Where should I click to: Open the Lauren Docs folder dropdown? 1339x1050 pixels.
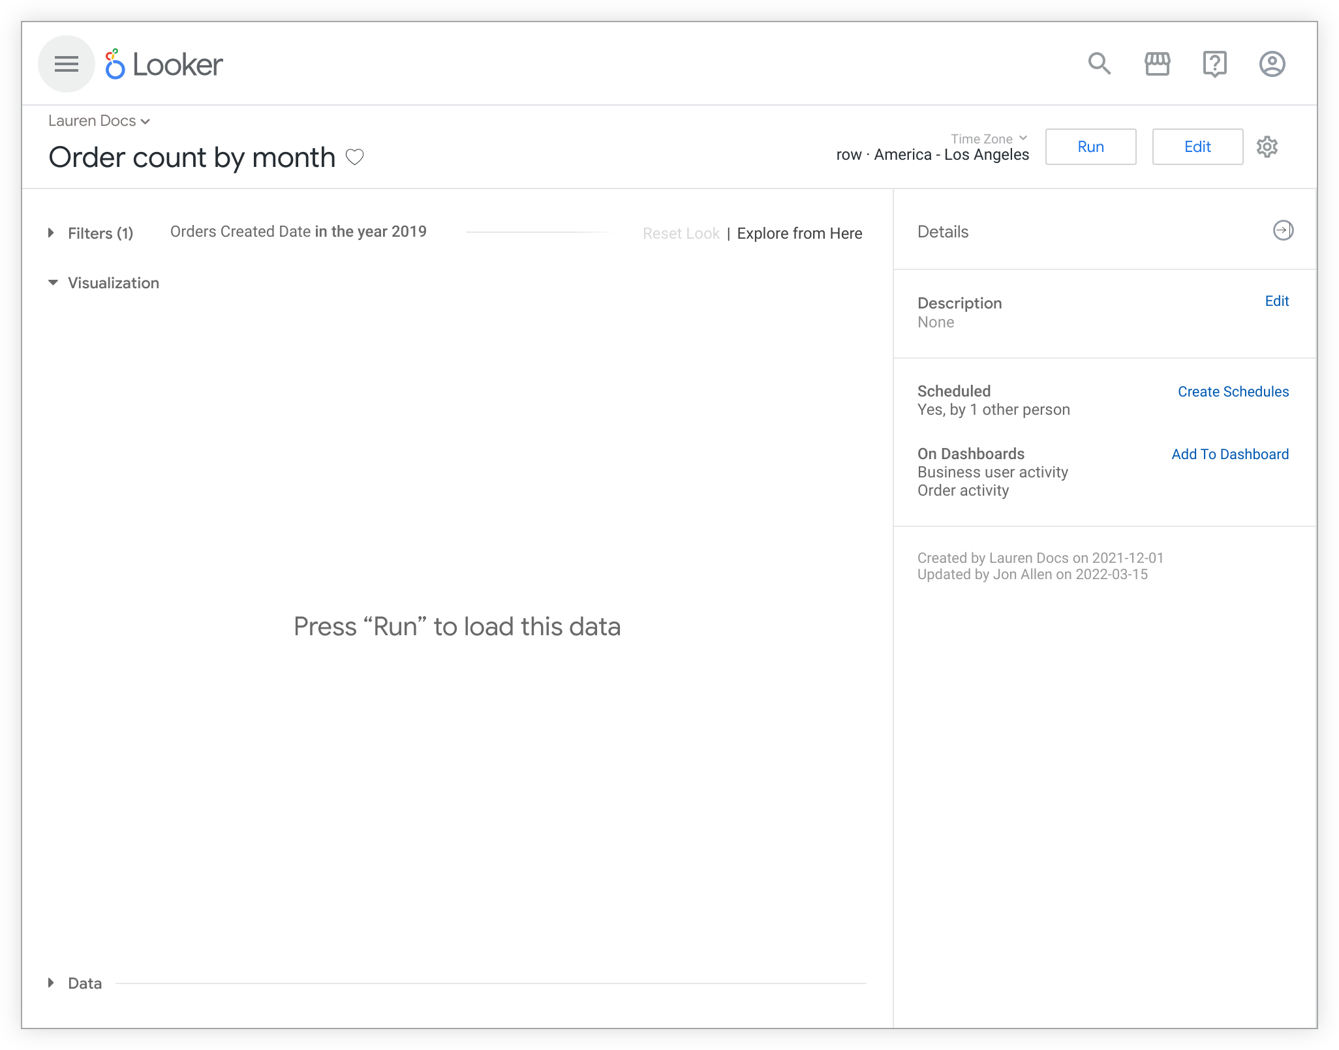[99, 121]
